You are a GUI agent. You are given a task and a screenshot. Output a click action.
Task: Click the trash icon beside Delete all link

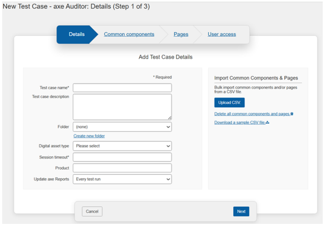[x=292, y=114]
